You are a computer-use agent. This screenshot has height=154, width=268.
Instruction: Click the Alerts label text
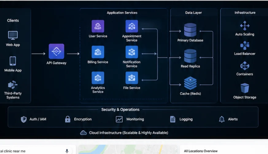[233, 119]
